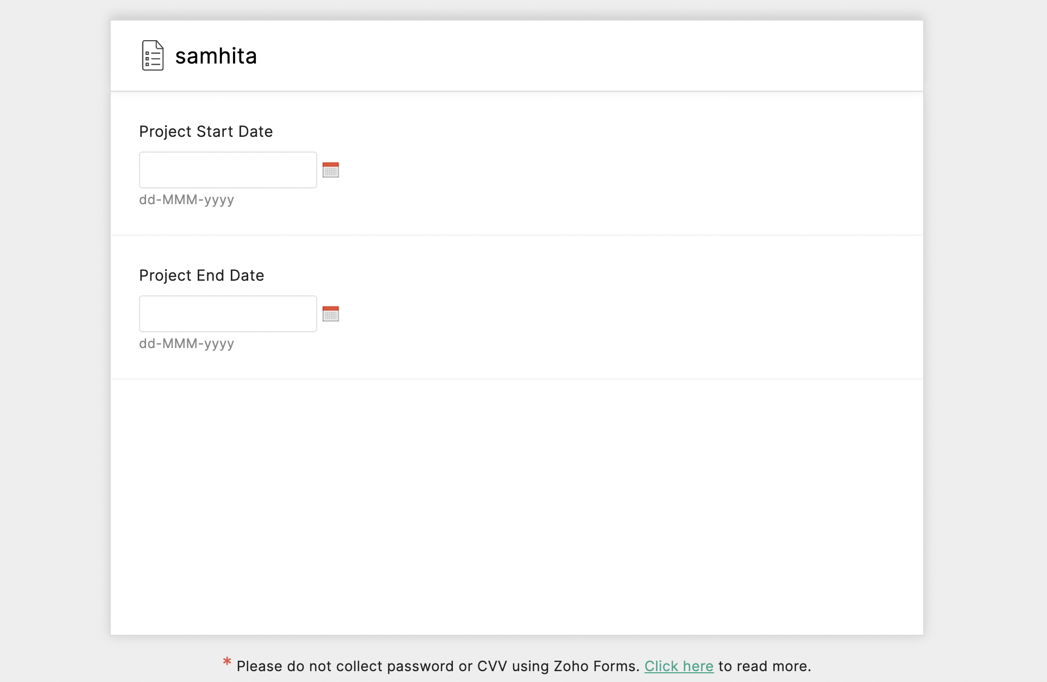Click the Project Start Date label
The height and width of the screenshot is (682, 1047).
click(x=206, y=131)
